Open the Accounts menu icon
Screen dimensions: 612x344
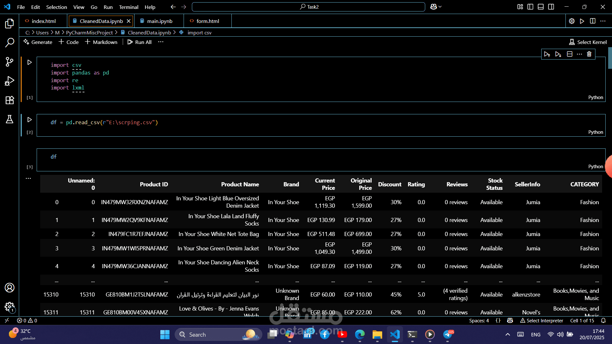(10, 288)
